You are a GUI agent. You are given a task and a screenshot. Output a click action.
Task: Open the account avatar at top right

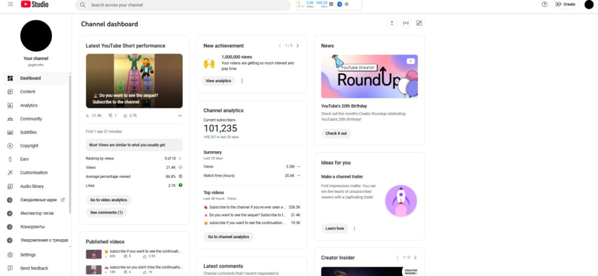pos(589,4)
